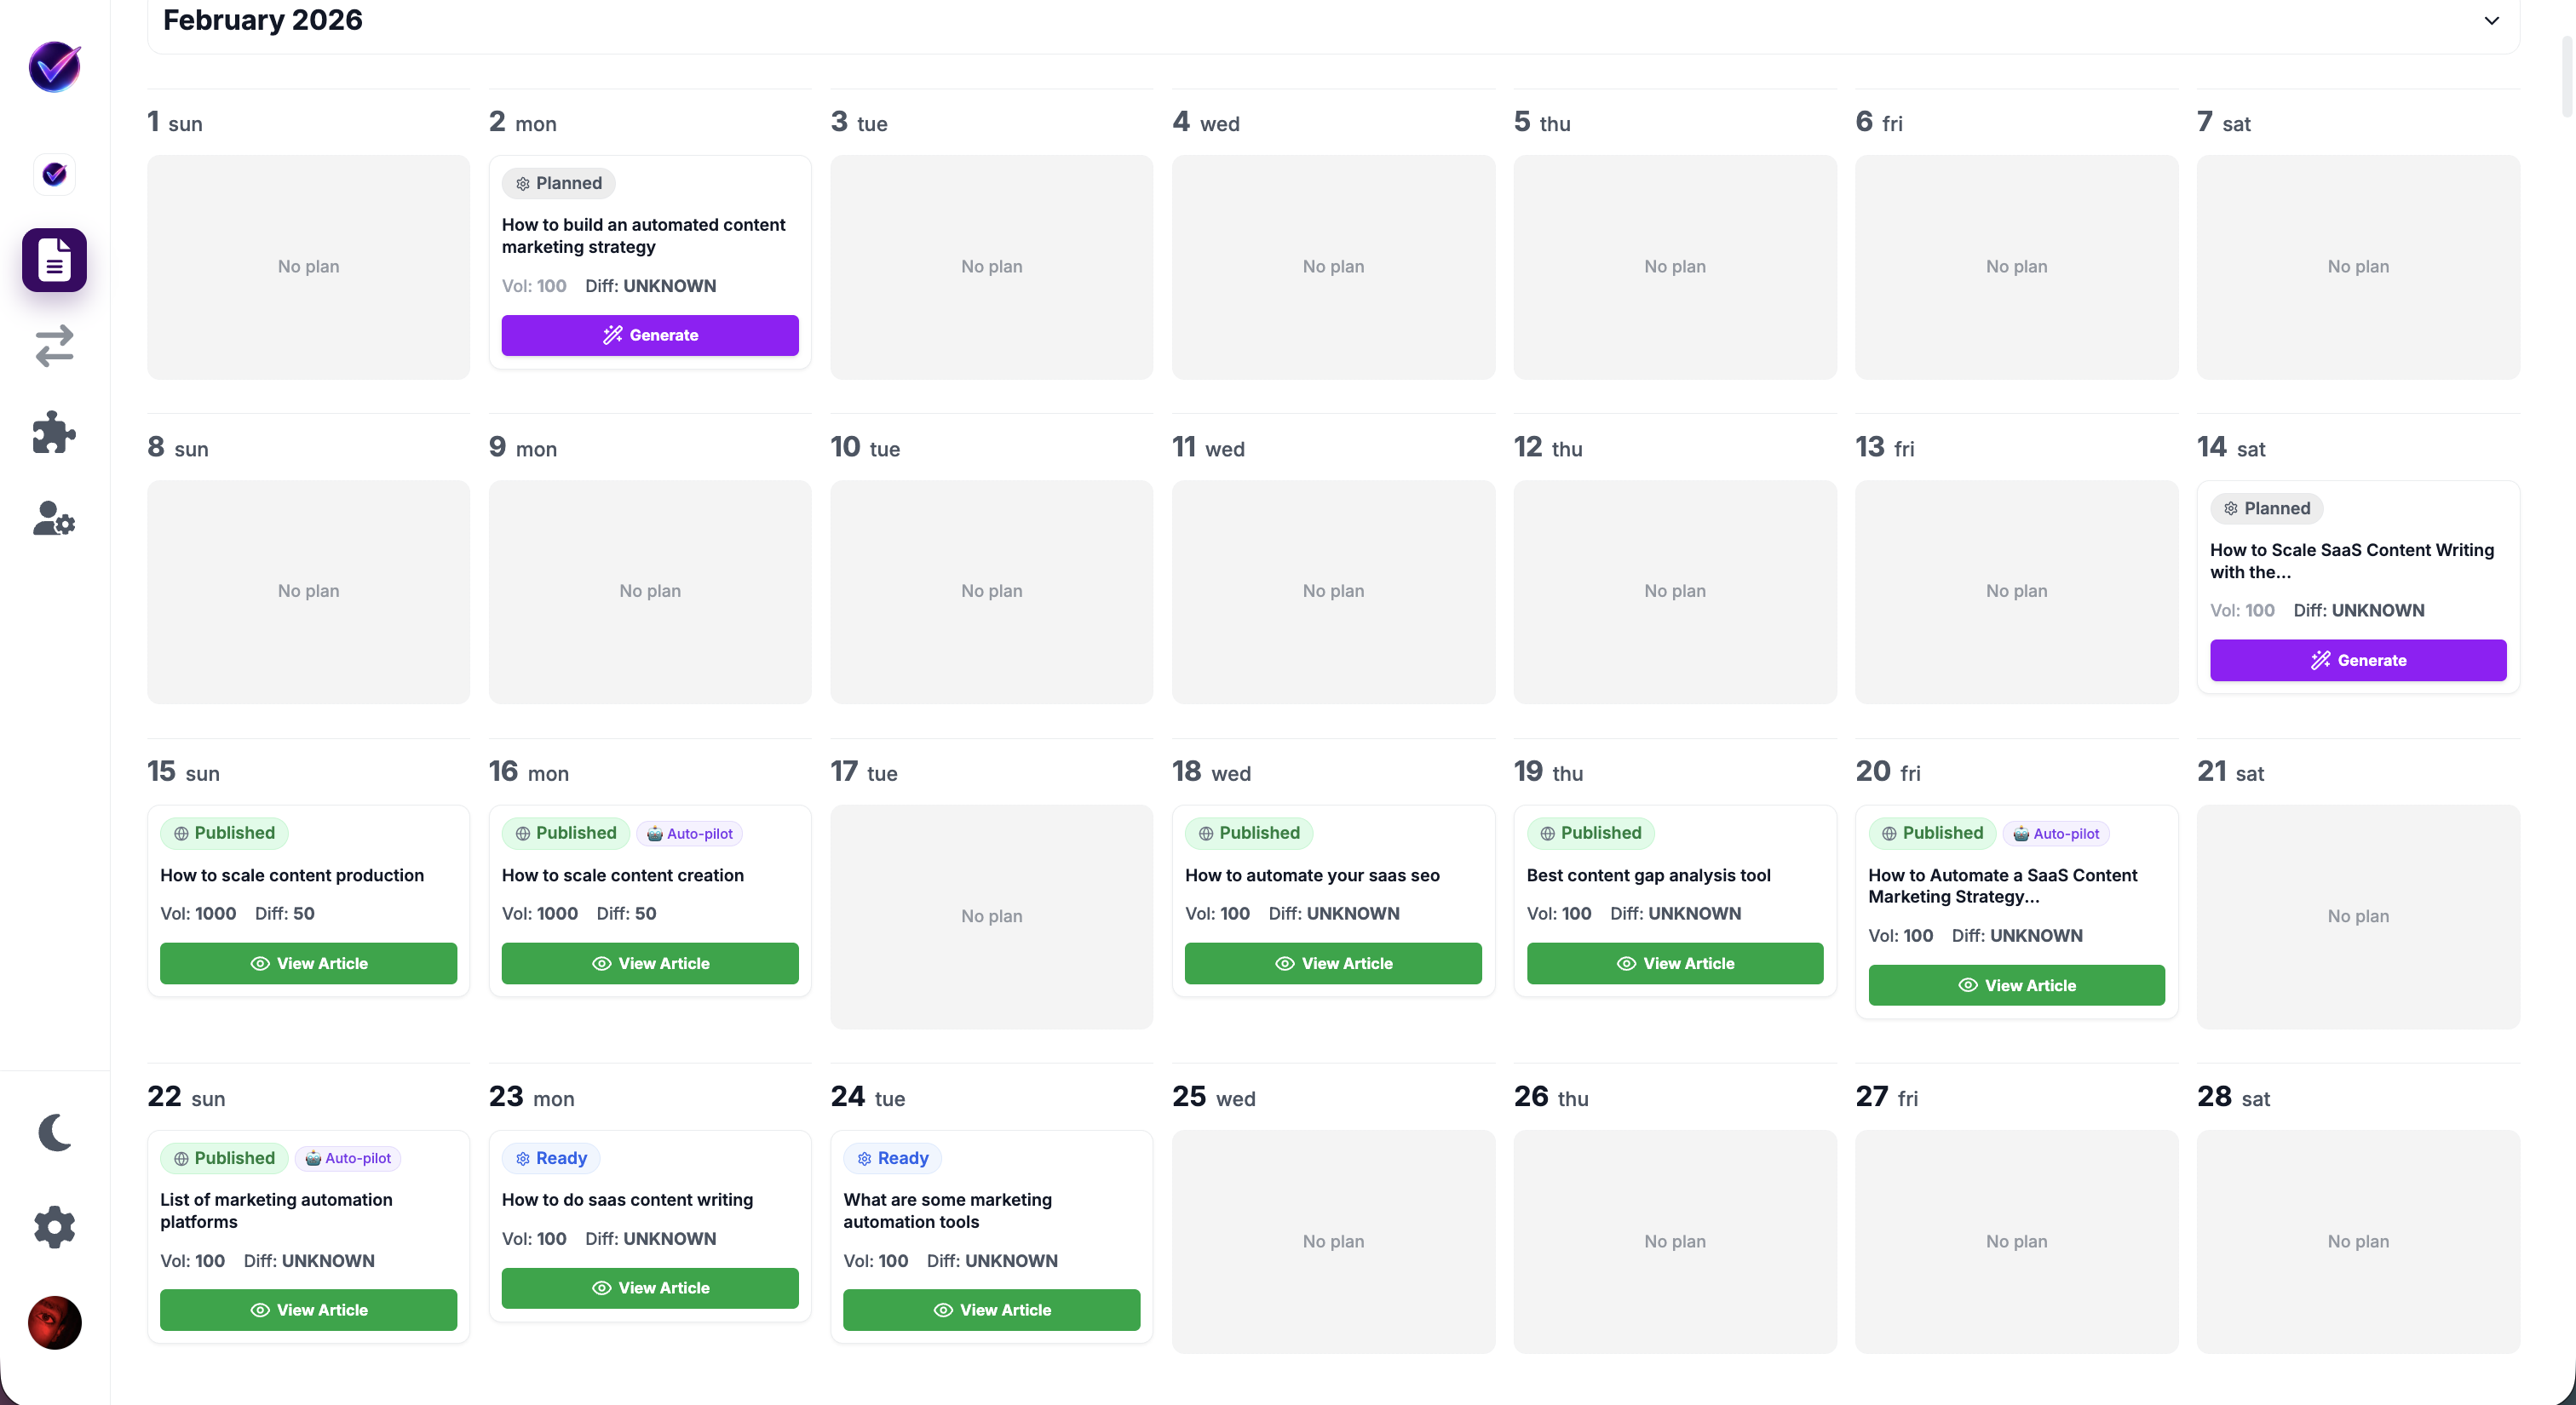The height and width of the screenshot is (1405, 2576).
Task: Open the integrations puzzle piece icon
Action: click(54, 432)
